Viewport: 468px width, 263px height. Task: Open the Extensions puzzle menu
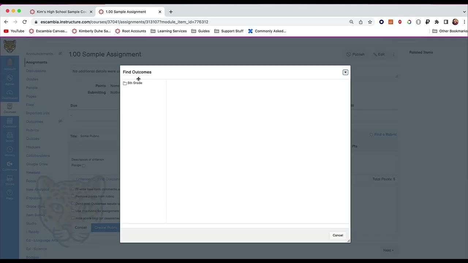click(437, 22)
